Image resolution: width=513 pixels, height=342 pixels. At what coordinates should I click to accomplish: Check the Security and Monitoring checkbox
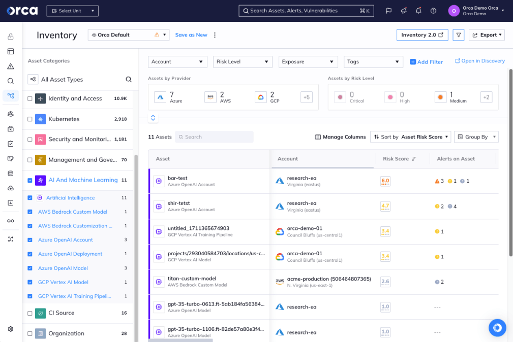[x=30, y=140]
